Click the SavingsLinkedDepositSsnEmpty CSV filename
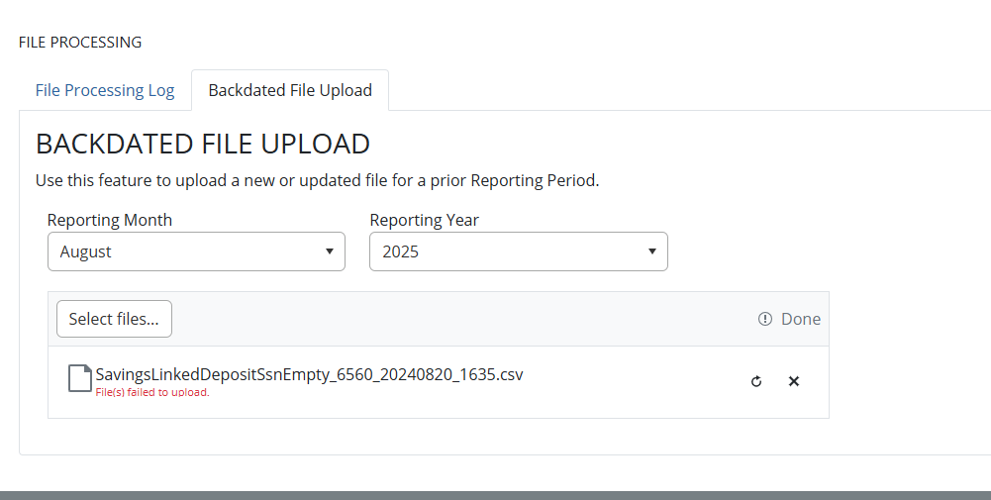This screenshot has width=991, height=500. coord(309,374)
